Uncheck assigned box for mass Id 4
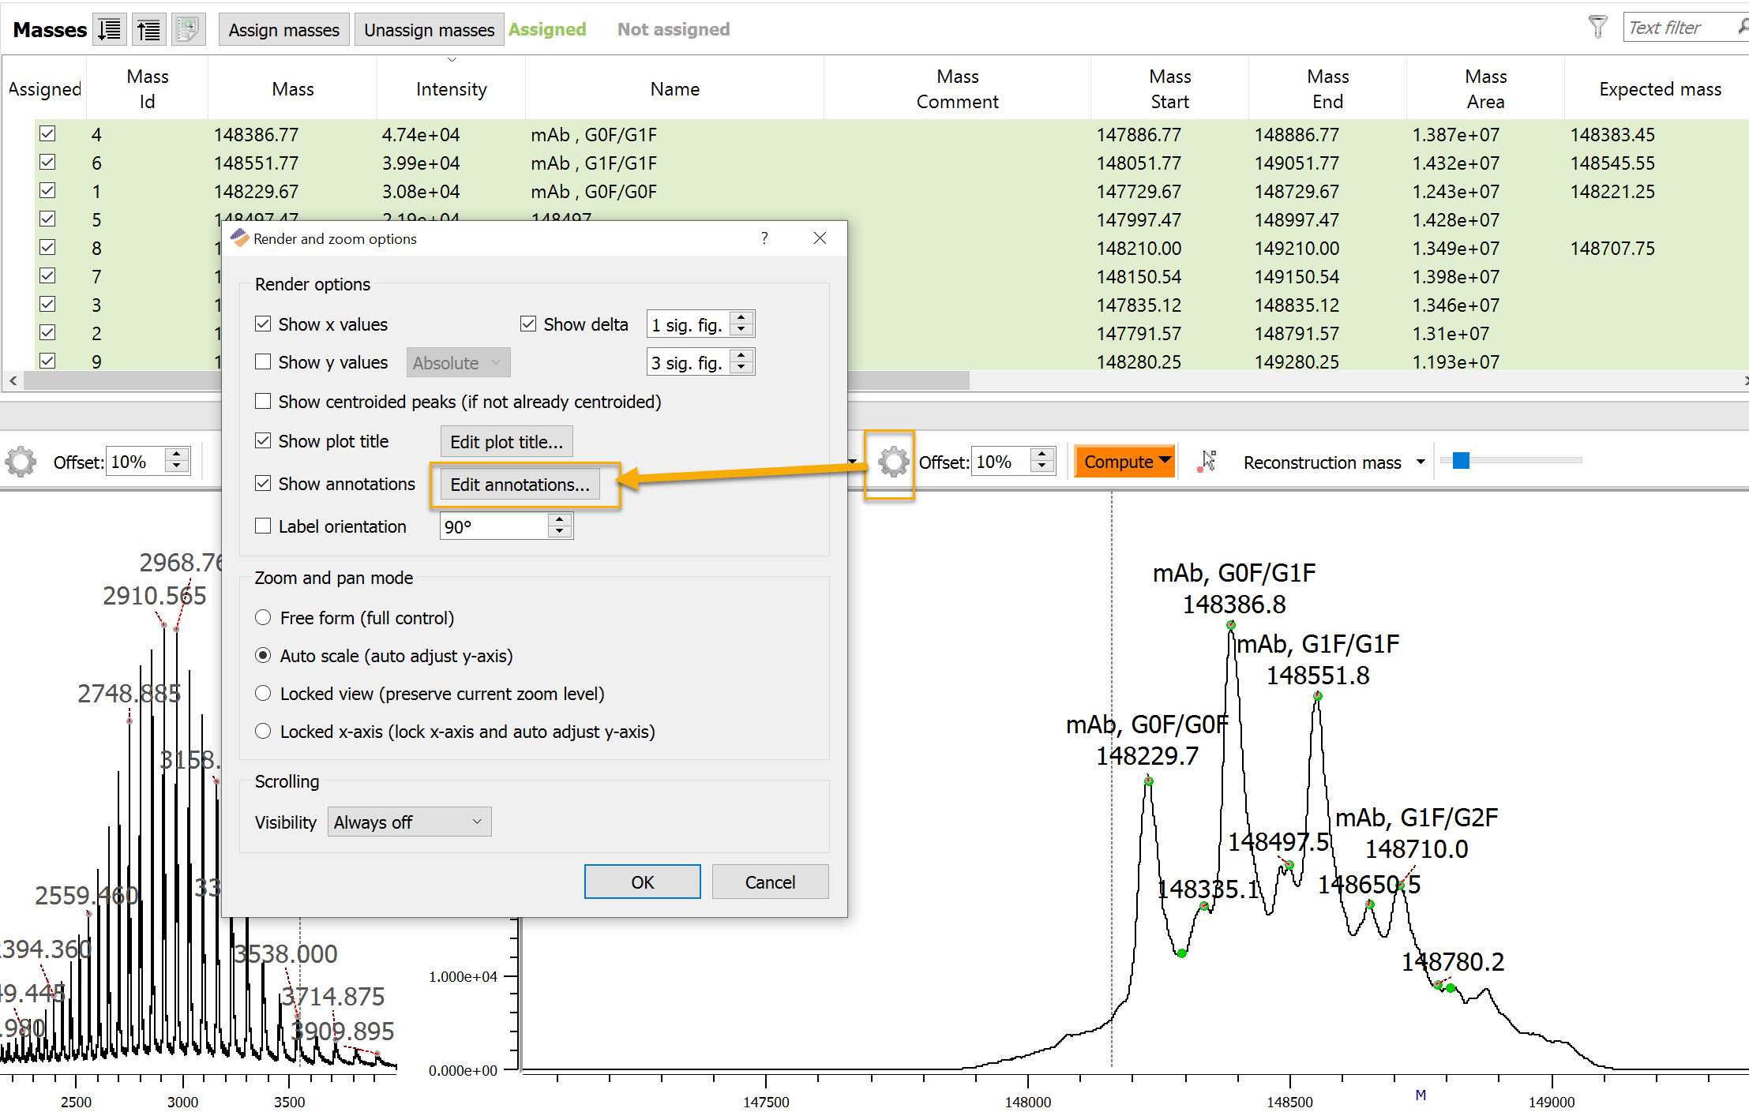Viewport: 1749px width, 1112px height. tap(47, 134)
